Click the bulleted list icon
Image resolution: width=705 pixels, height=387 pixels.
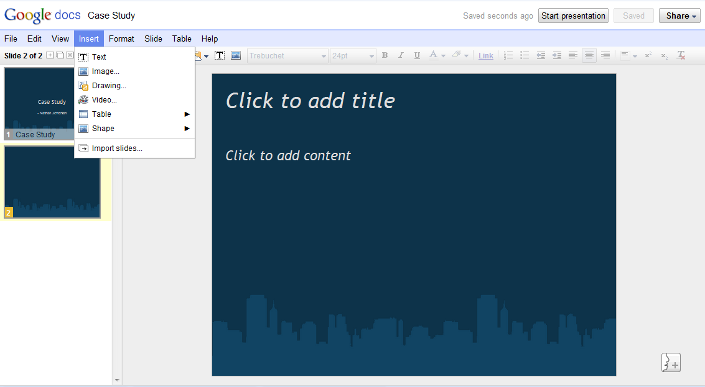(x=525, y=55)
